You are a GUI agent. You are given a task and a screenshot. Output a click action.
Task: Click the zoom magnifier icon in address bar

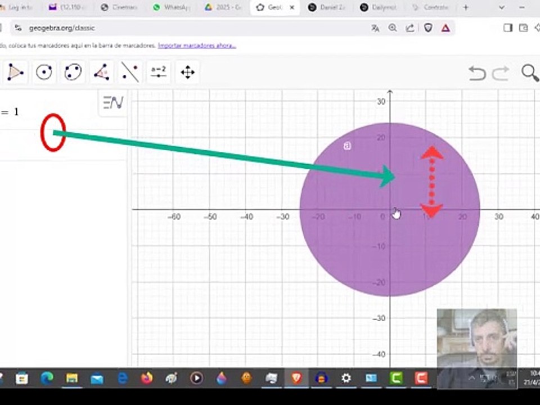pyautogui.click(x=393, y=28)
